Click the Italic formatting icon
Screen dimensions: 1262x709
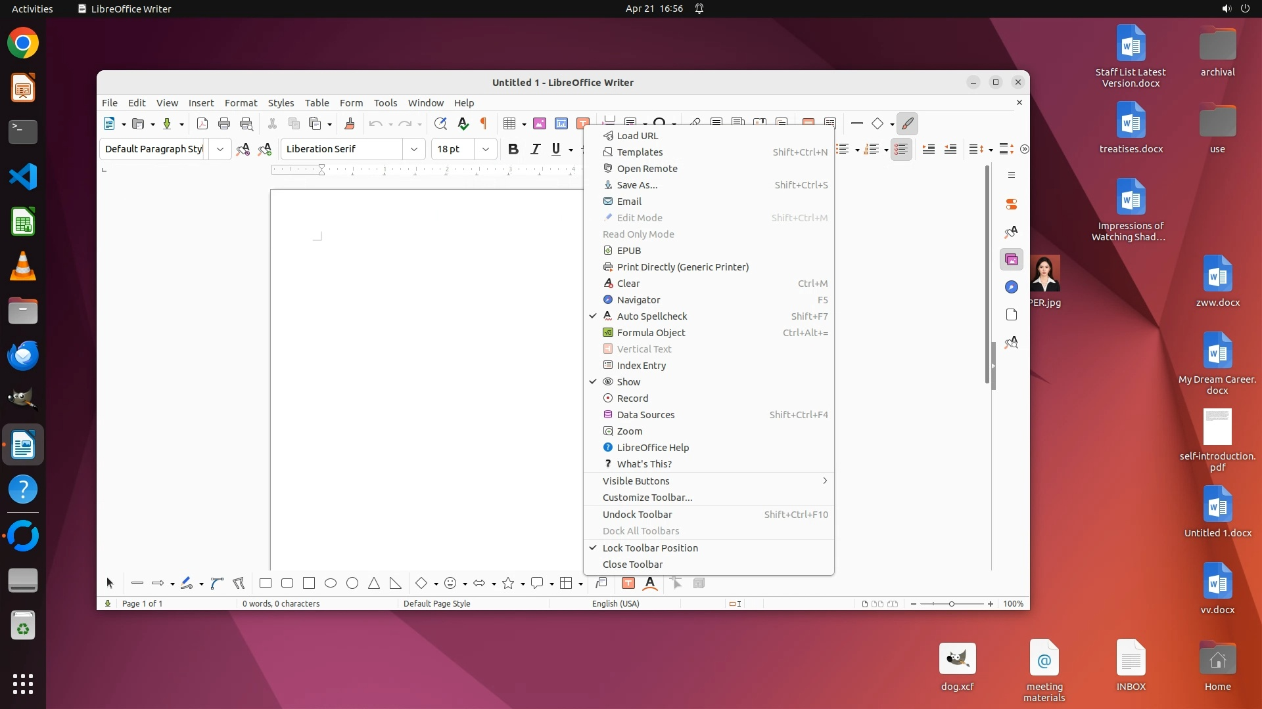point(535,149)
